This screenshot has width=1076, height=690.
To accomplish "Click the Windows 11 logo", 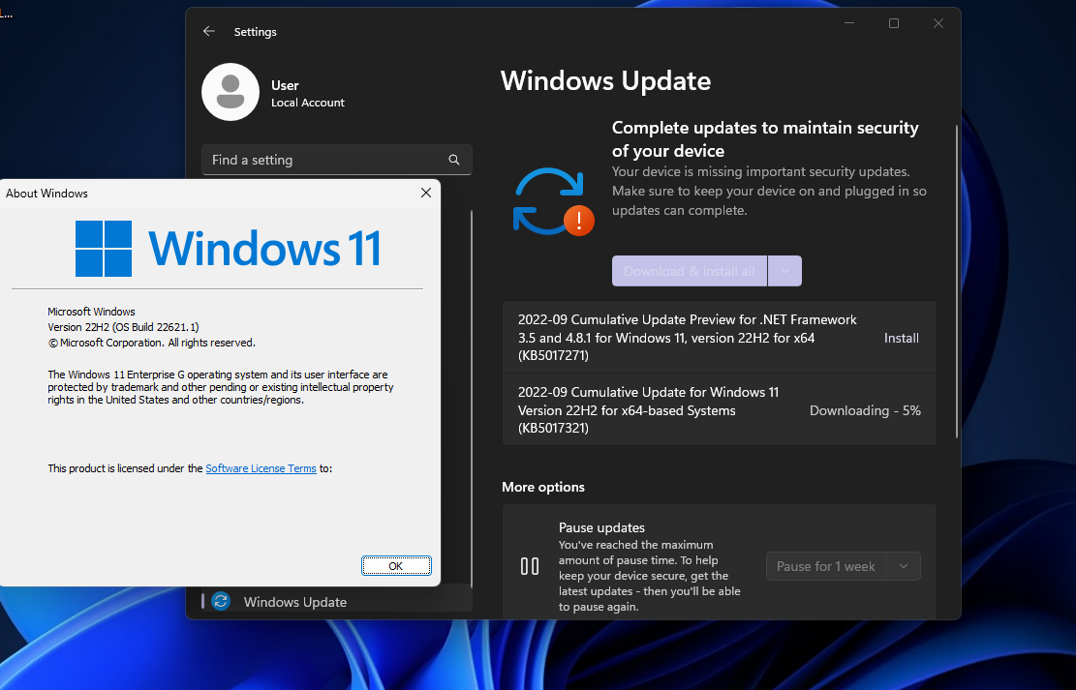I will [228, 249].
